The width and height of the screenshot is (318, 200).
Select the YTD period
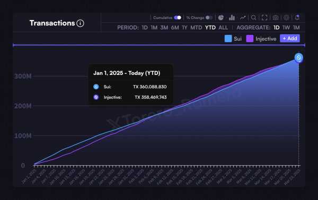coord(210,27)
